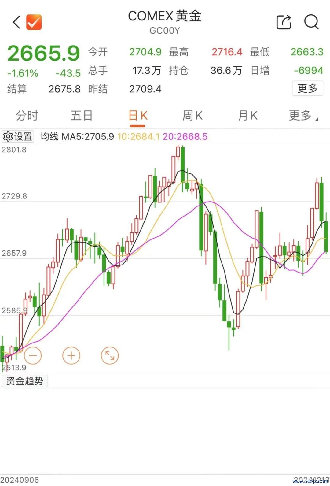Switch to the 月K tab
The width and height of the screenshot is (330, 486).
[248, 116]
